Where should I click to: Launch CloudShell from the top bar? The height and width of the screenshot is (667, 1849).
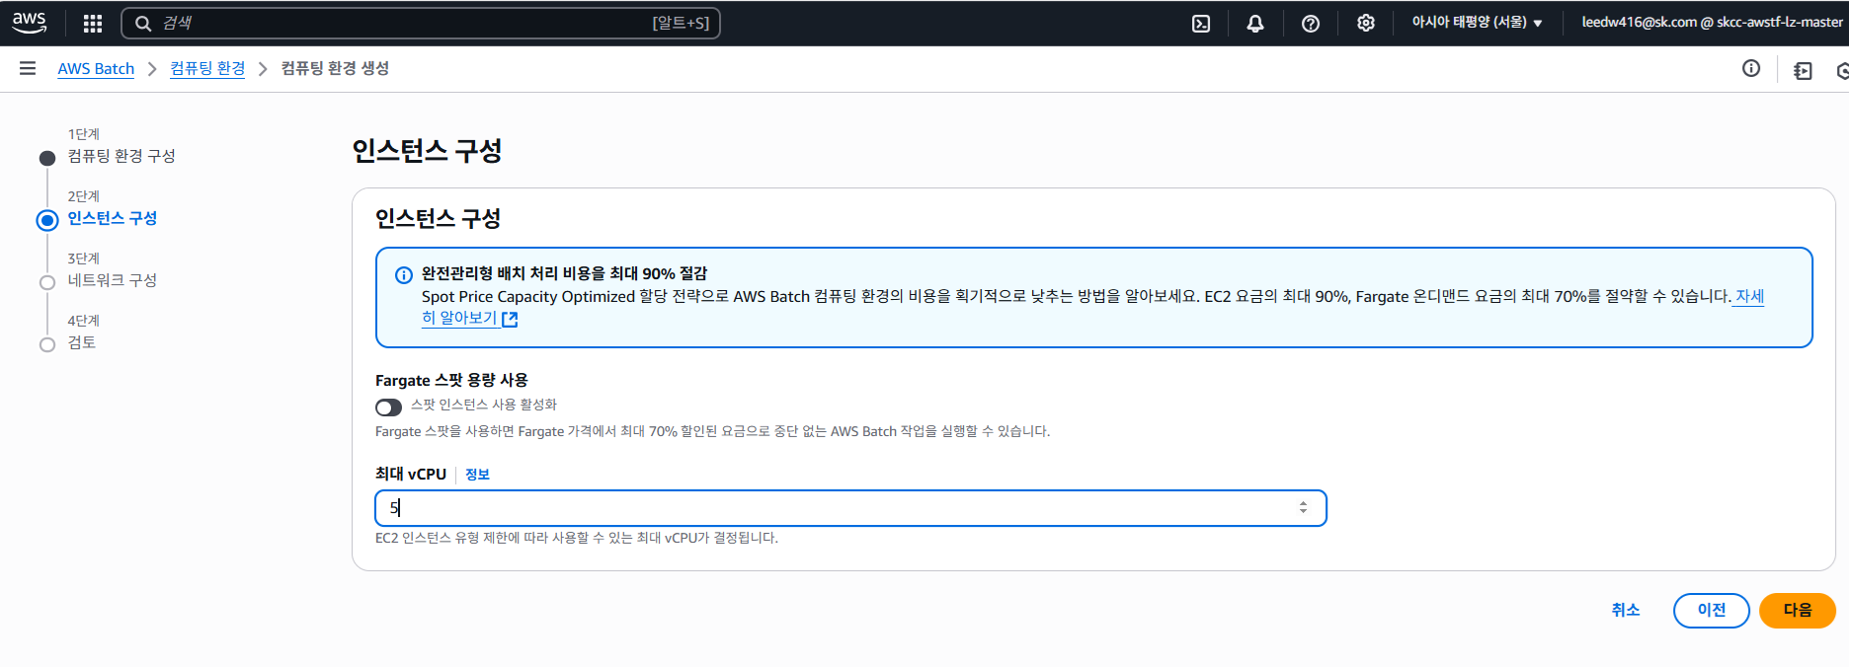pyautogui.click(x=1201, y=24)
